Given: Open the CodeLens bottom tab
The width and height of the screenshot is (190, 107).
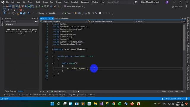Looking at the screenshot, I should 91,95.
